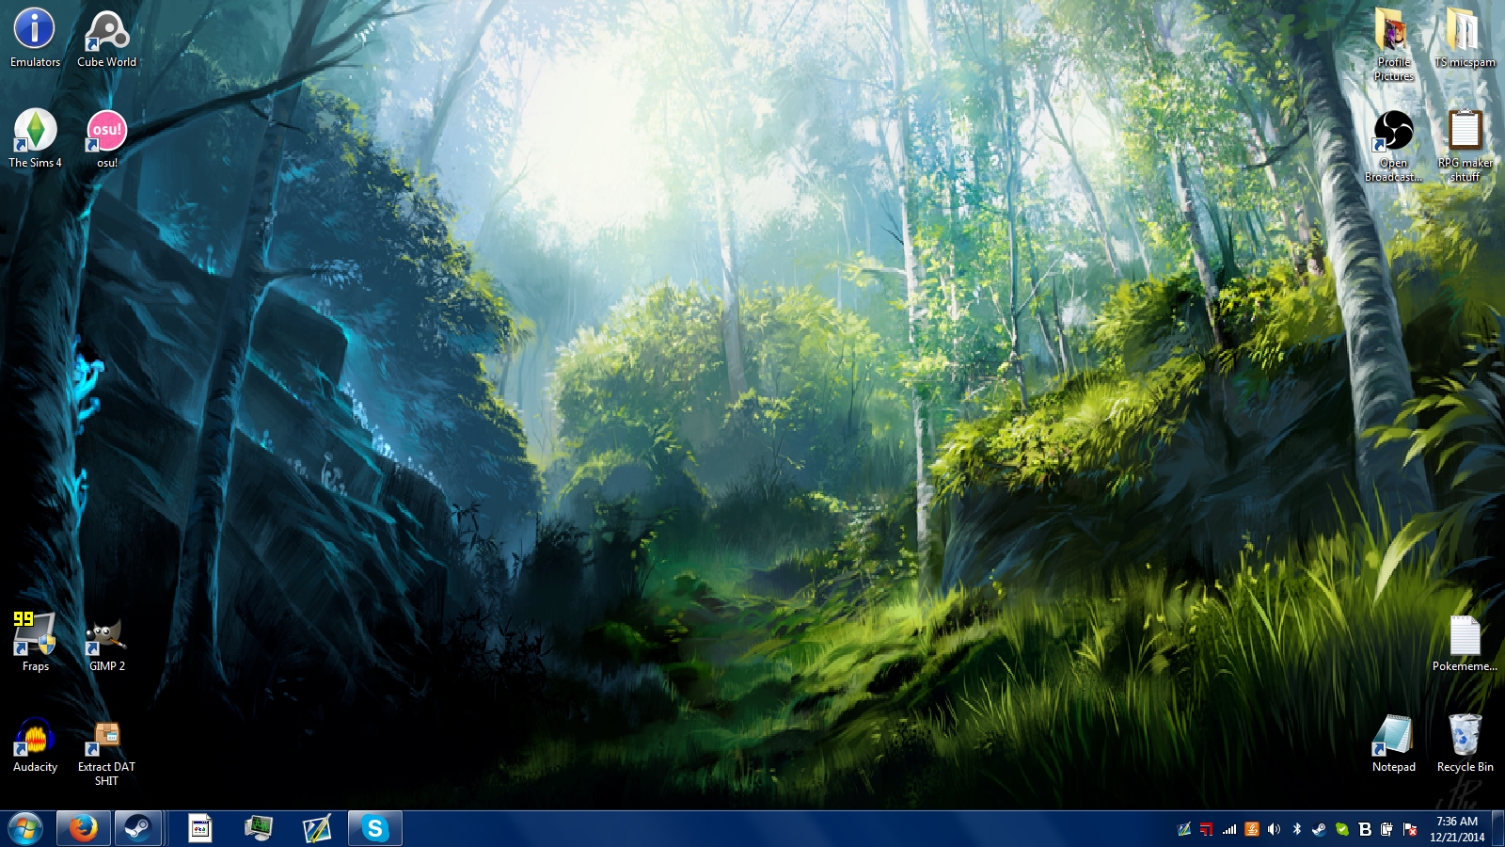Select the Profile Pictures folder

pyautogui.click(x=1393, y=44)
